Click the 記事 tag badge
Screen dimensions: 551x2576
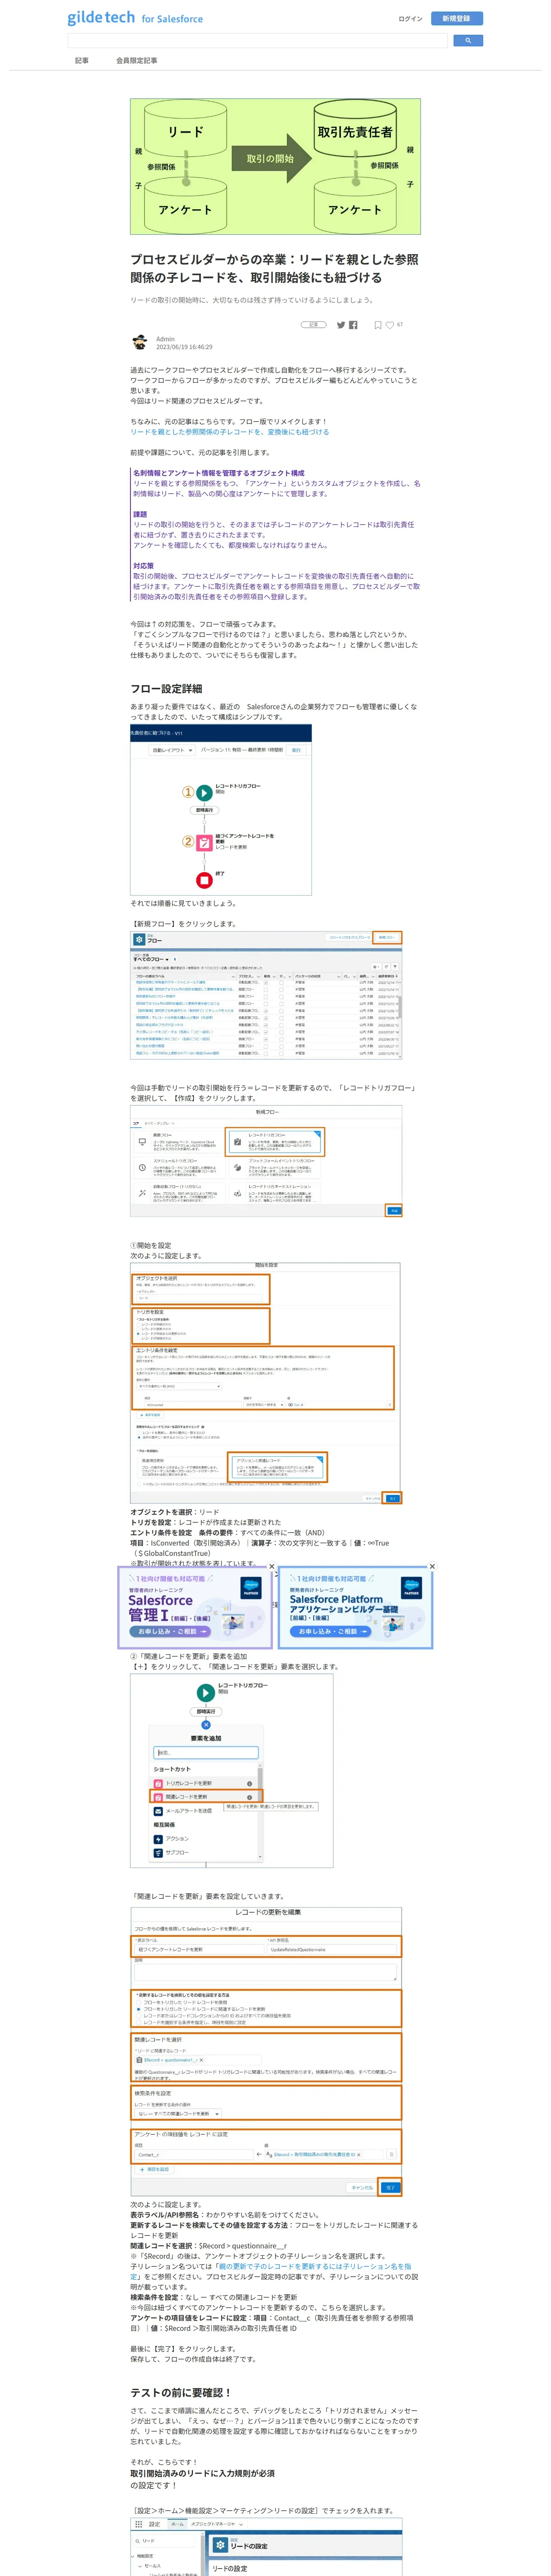click(x=314, y=325)
